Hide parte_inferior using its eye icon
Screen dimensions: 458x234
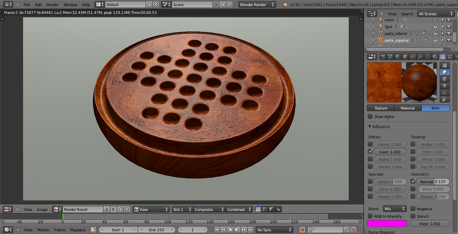tap(436, 34)
